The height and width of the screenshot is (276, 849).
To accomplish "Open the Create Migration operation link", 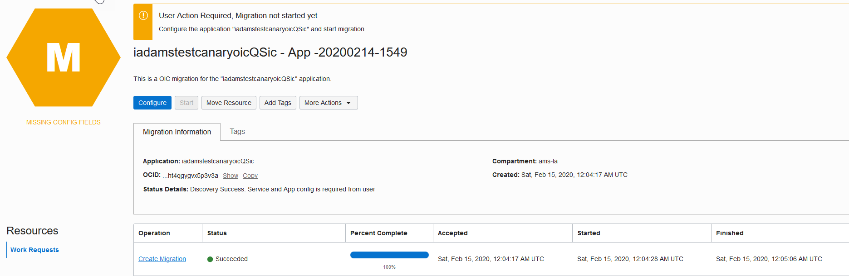I will [162, 259].
